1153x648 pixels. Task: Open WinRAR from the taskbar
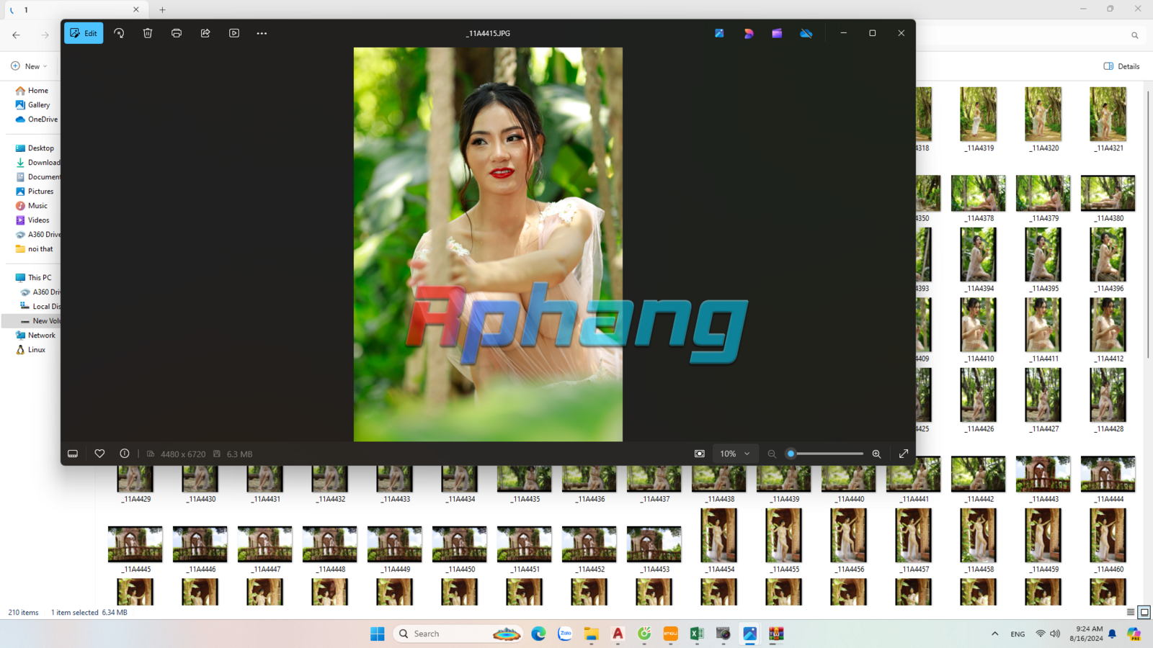776,634
